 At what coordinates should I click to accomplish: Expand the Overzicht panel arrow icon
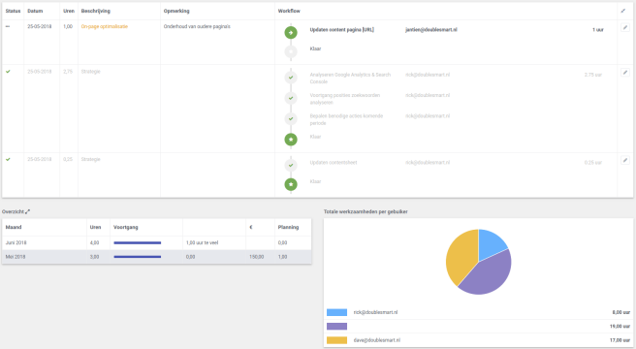[27, 211]
